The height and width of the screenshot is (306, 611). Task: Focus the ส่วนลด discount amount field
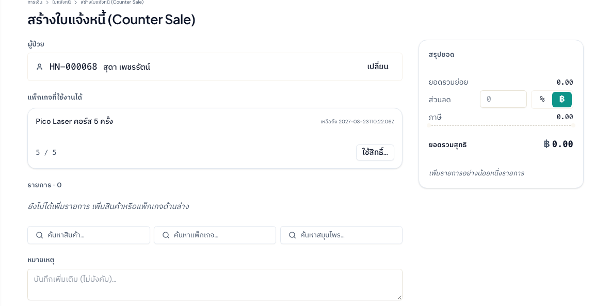pyautogui.click(x=503, y=100)
